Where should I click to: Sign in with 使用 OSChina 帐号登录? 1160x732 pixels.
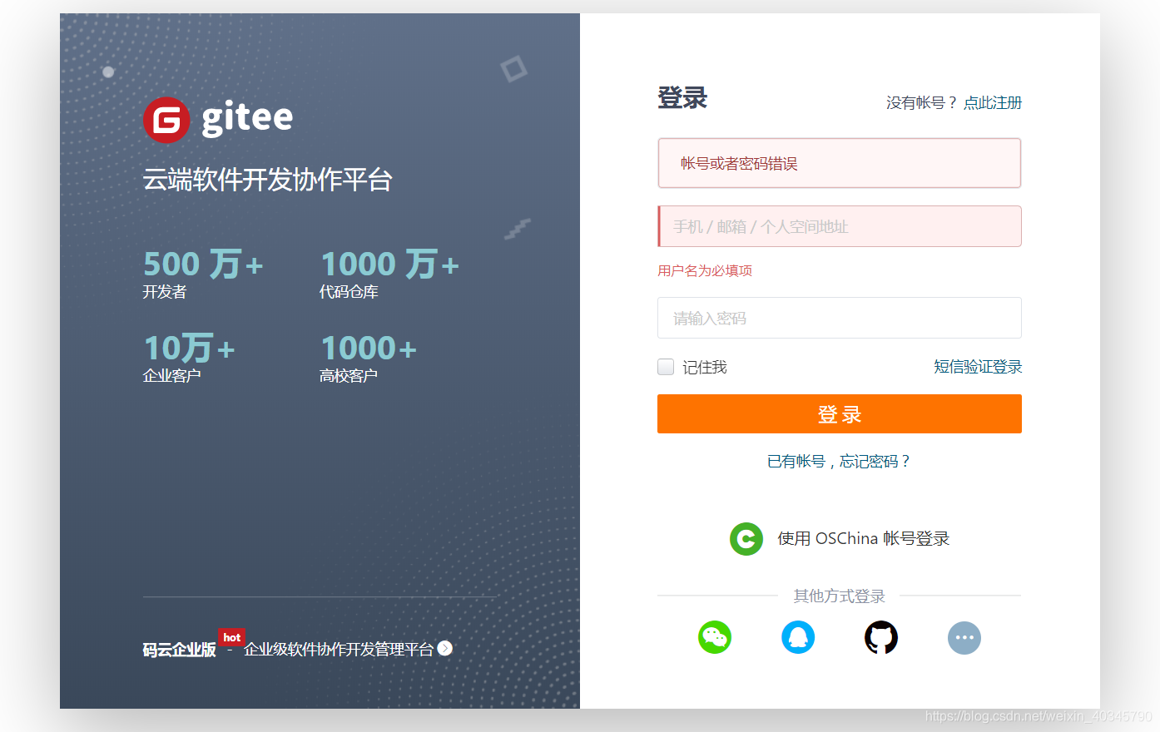click(863, 538)
